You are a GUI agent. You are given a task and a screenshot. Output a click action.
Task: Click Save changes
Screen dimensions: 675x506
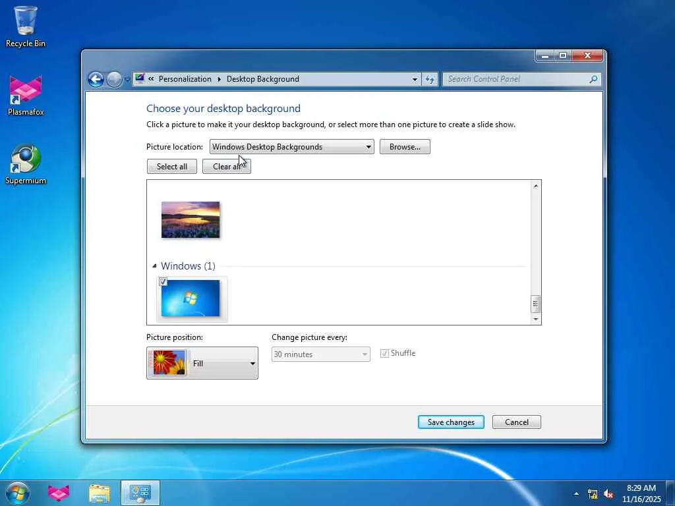[451, 422]
